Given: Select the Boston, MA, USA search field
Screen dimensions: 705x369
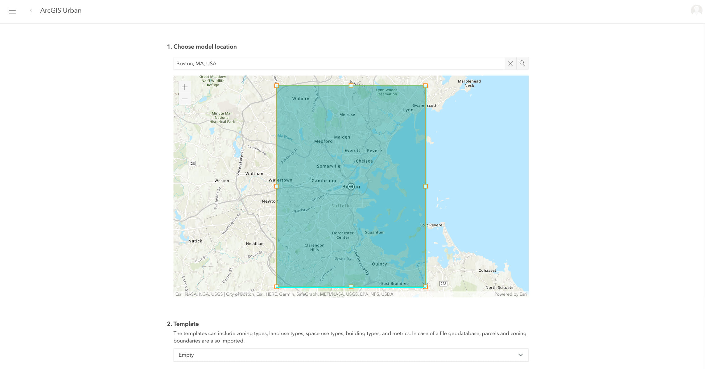Looking at the screenshot, I should pyautogui.click(x=308, y=63).
